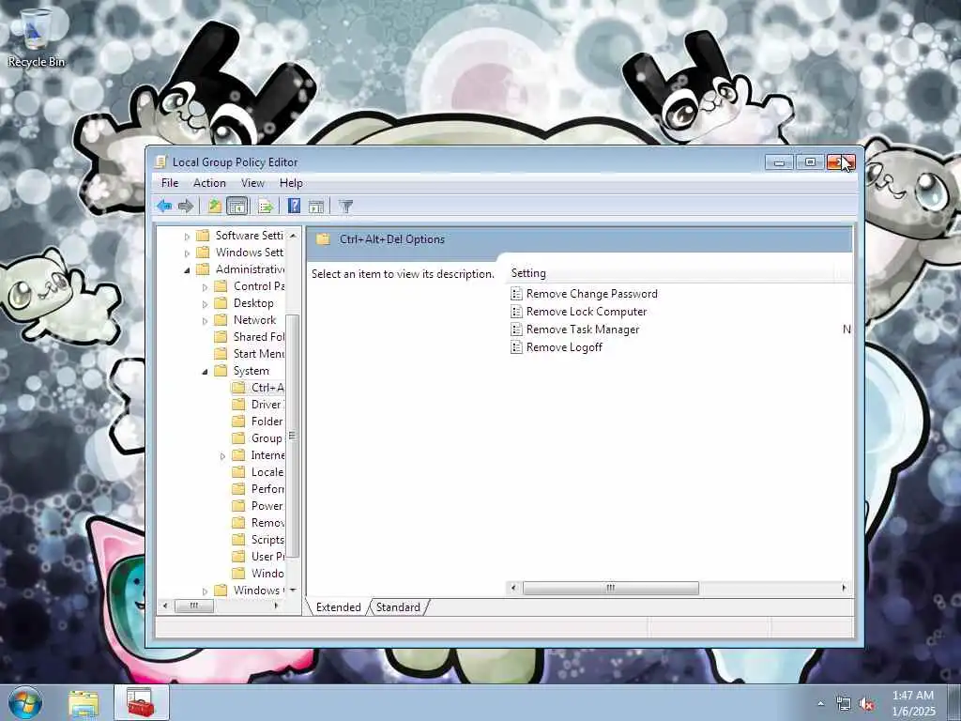The width and height of the screenshot is (961, 721).
Task: Select the Remove Change Password policy icon
Action: 517,294
